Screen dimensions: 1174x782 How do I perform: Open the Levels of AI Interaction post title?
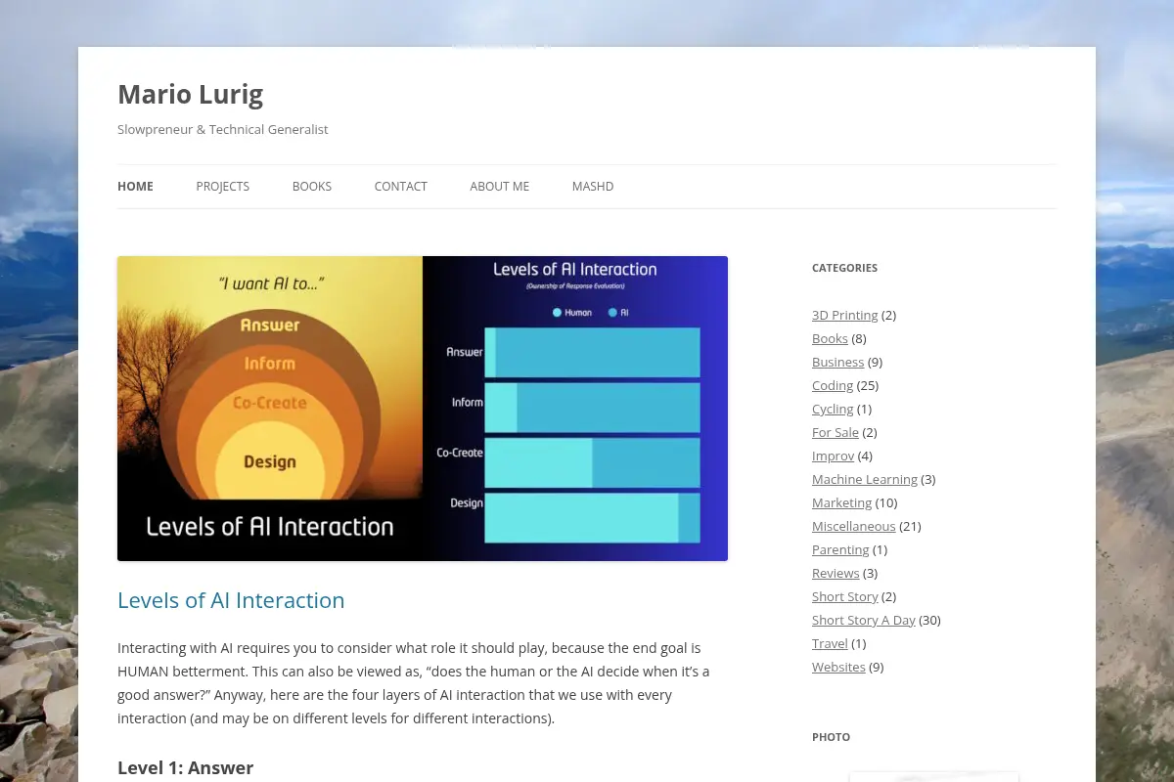click(x=231, y=600)
